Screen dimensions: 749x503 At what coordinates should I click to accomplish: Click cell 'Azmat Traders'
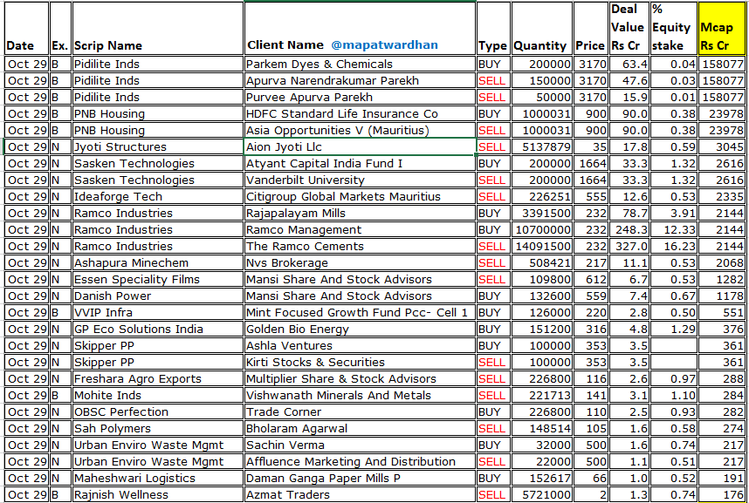coord(360,494)
